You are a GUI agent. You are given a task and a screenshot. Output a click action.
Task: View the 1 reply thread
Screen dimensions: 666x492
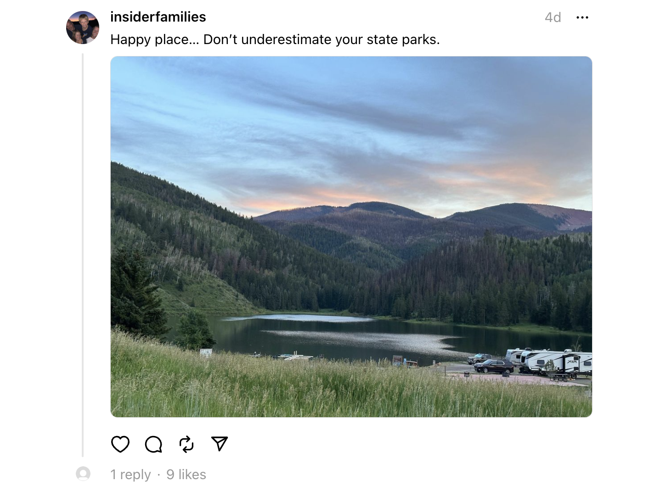[130, 475]
